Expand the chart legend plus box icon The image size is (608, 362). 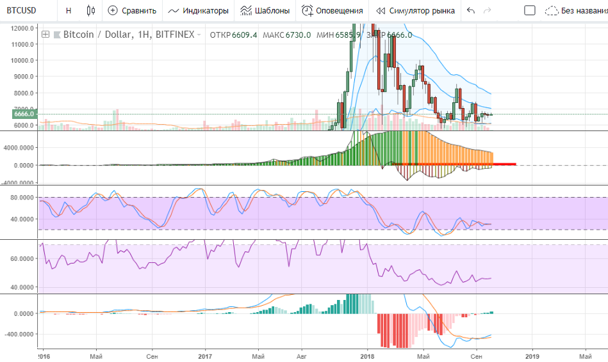[45, 35]
